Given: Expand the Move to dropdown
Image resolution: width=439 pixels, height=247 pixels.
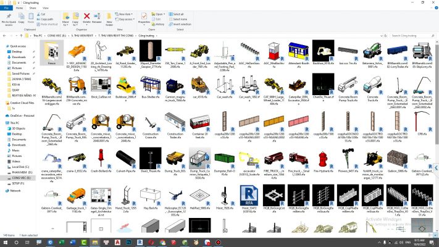Looking at the screenshot, I should (66, 19).
